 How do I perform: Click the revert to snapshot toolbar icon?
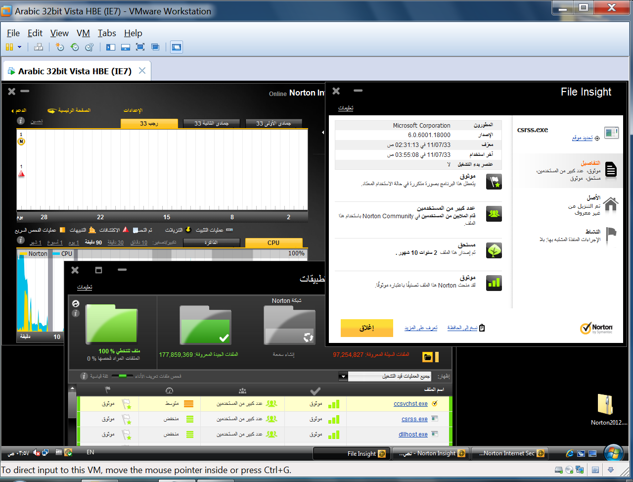tap(75, 47)
